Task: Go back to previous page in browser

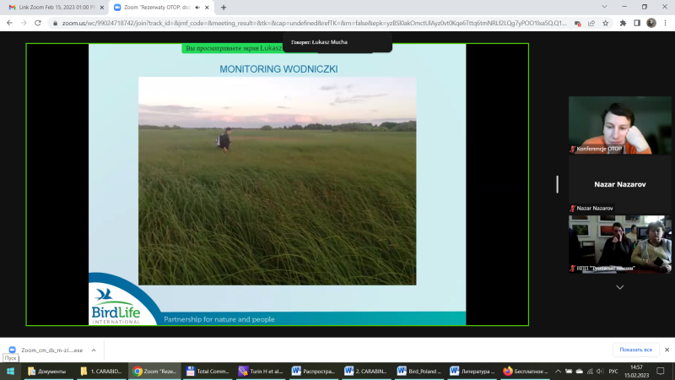Action: click(9, 23)
